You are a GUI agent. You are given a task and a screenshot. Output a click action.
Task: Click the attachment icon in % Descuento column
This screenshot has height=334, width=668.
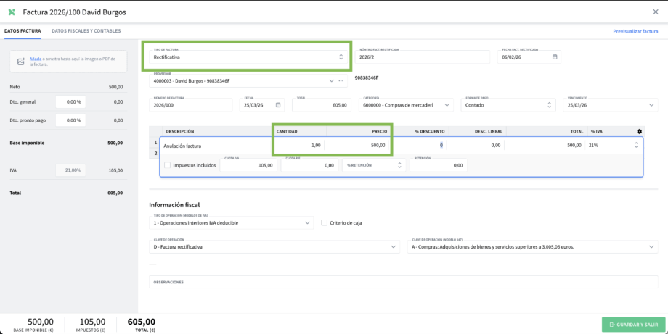pos(438,145)
